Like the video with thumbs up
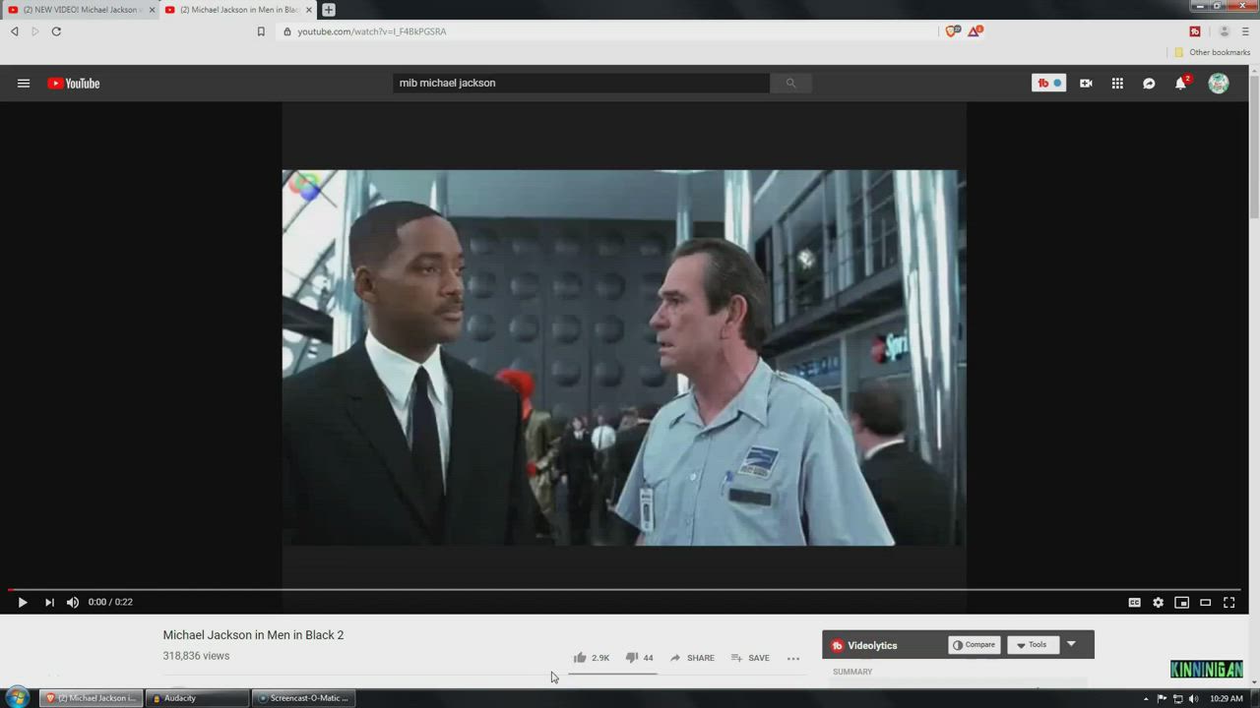Image resolution: width=1260 pixels, height=708 pixels. point(581,658)
